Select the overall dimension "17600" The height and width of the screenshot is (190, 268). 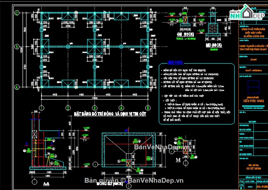(x=95, y=98)
